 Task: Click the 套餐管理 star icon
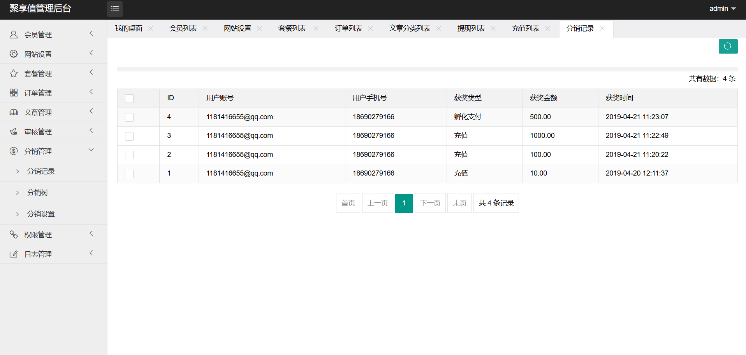pyautogui.click(x=14, y=73)
